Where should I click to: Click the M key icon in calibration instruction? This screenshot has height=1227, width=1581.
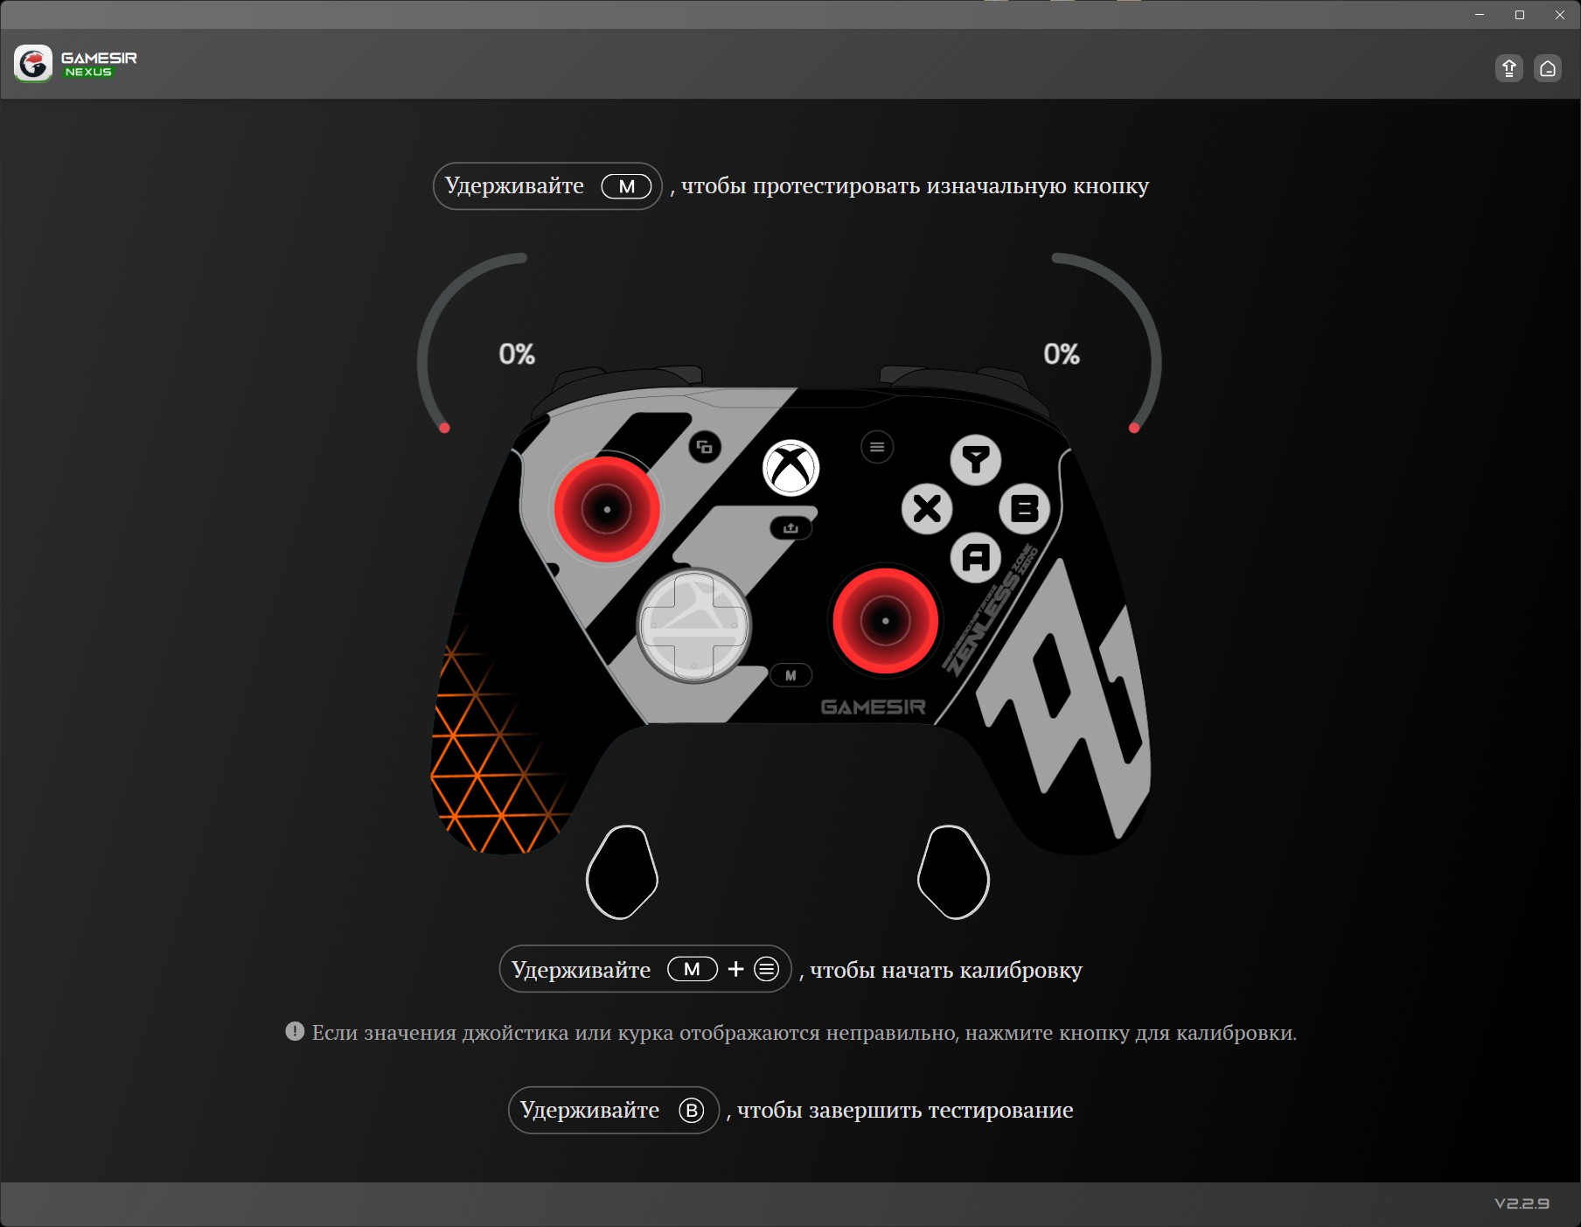coord(693,969)
